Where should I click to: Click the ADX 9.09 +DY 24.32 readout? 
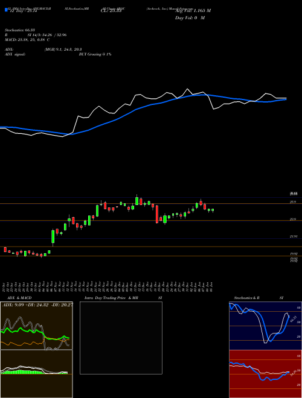pos(37,305)
